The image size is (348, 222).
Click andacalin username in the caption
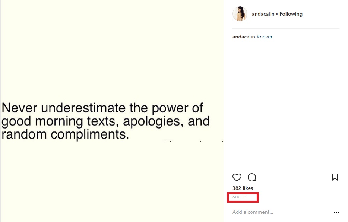tap(244, 37)
